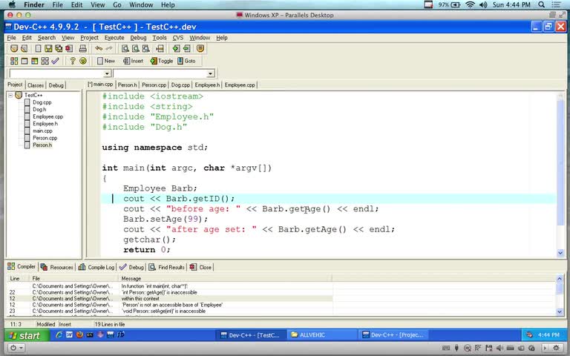This screenshot has width=570, height=356.
Task: Open the macOS Finder Go menu
Action: (117, 4)
